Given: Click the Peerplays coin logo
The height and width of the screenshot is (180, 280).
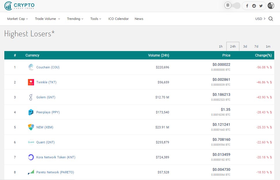Looking at the screenshot, I should [31, 112].
